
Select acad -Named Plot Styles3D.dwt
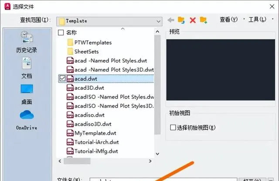[114, 69]
